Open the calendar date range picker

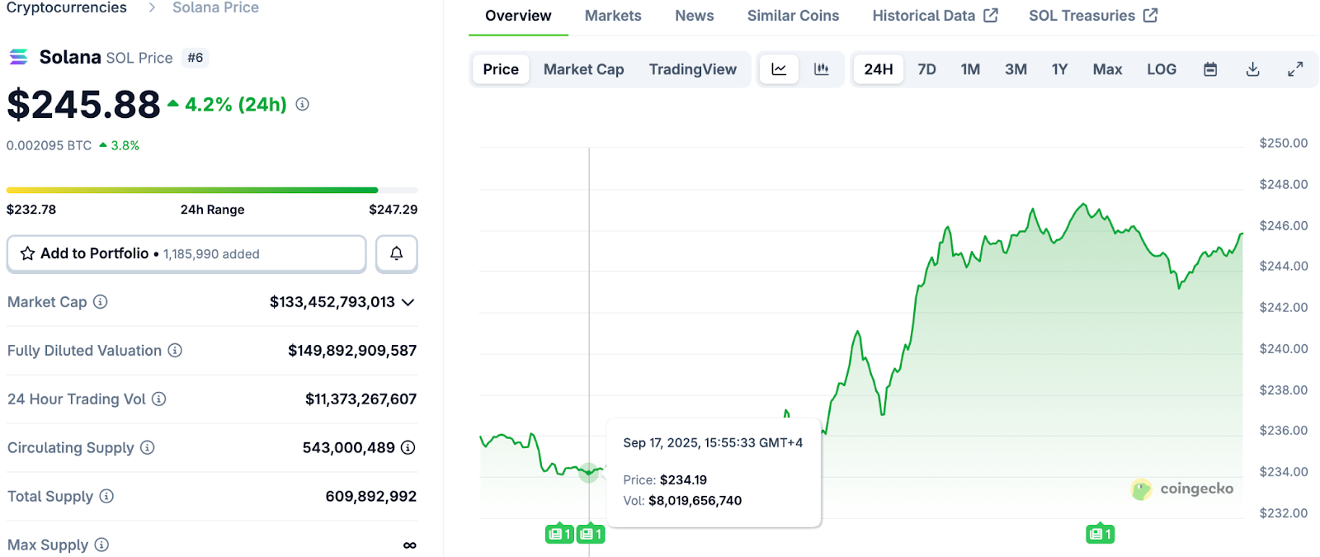pos(1210,69)
